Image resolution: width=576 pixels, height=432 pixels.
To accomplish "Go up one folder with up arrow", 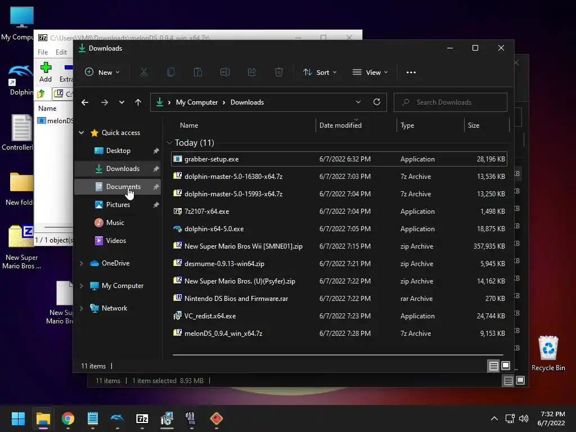I will click(x=138, y=102).
